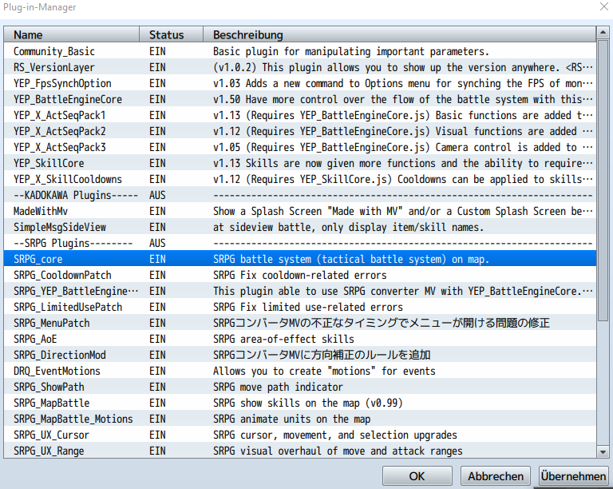Select the --SRPG Plugins-------- separator row

click(300, 244)
